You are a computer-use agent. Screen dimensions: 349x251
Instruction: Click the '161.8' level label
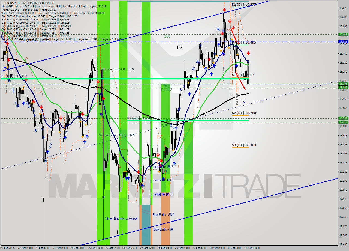pos(168,86)
